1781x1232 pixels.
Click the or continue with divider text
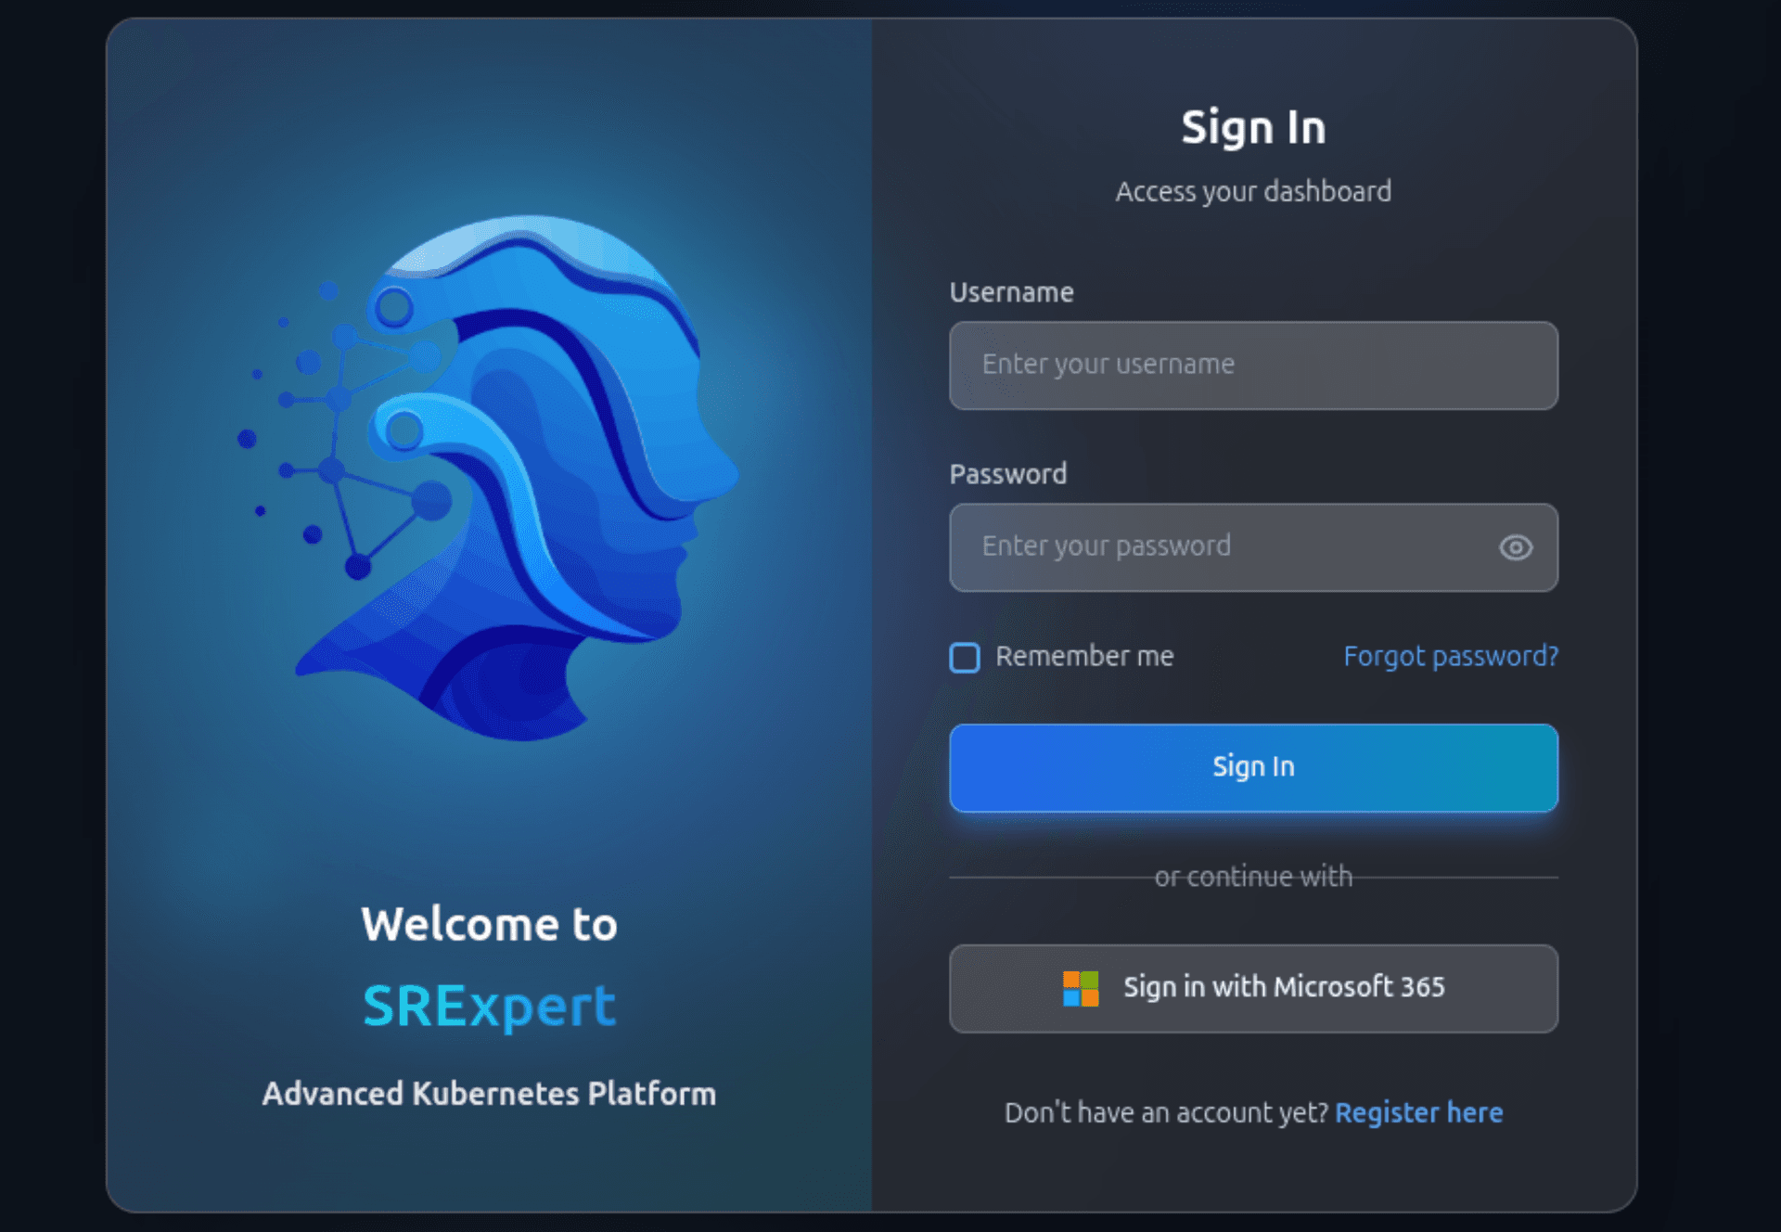(1252, 876)
